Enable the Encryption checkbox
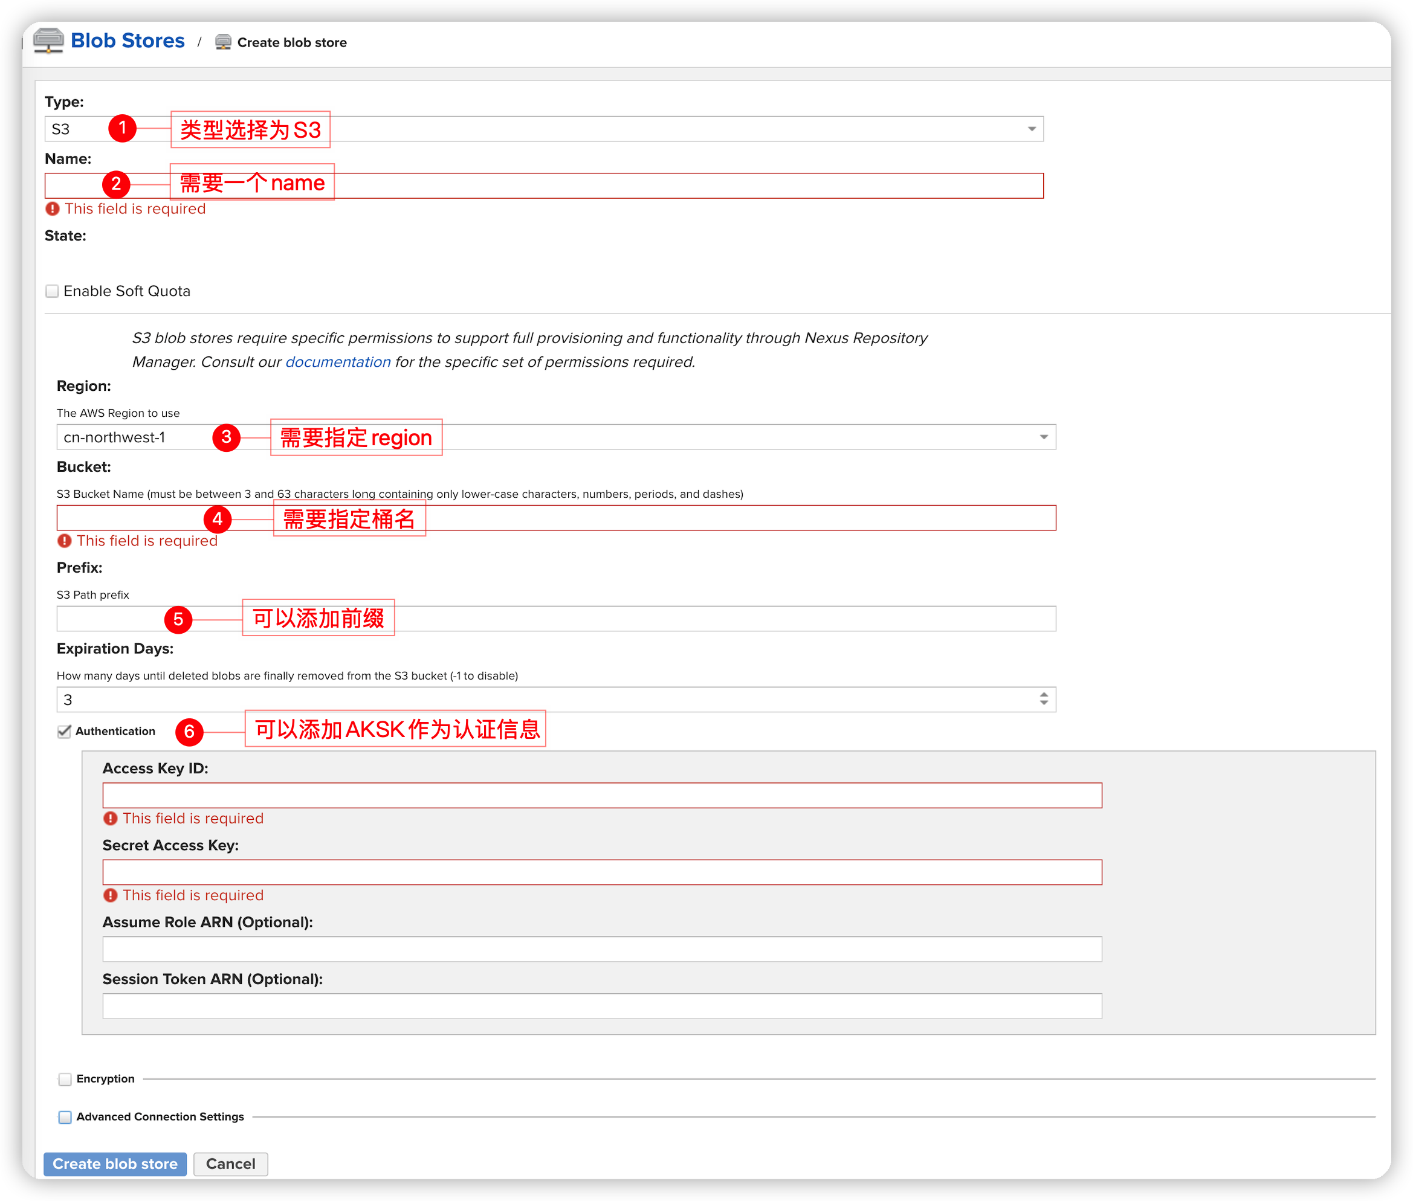Image resolution: width=1413 pixels, height=1201 pixels. coord(65,1078)
